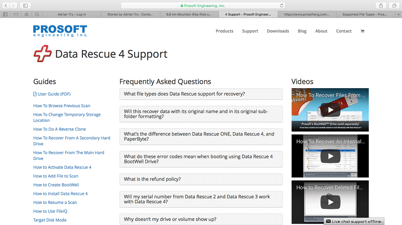Play the How To Recover An Internal video
The width and height of the screenshot is (402, 225).
tap(330, 156)
